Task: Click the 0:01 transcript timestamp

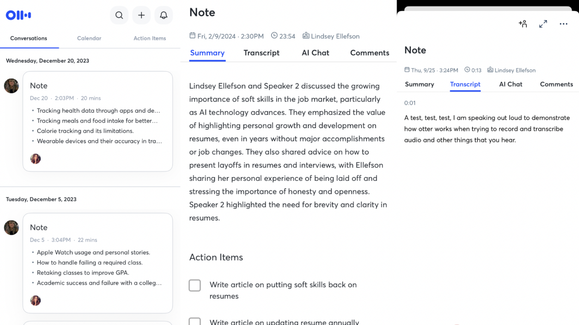Action: [x=410, y=103]
